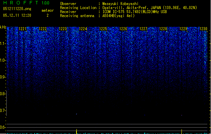
Task: Click the HROFFT 1.0.0 title text
Action: tap(27, 3)
